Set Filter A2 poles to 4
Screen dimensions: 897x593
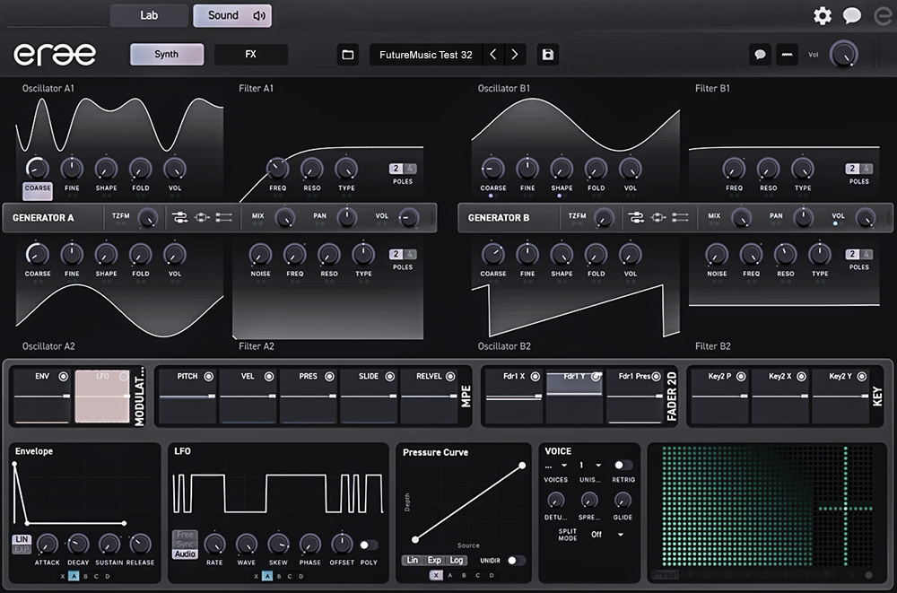click(409, 254)
